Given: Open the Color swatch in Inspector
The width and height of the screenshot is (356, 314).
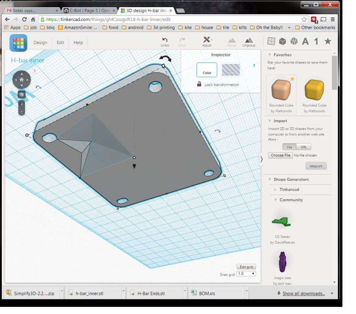Looking at the screenshot, I should 207,70.
